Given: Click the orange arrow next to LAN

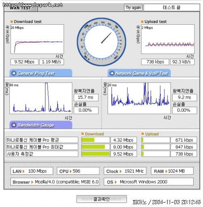Looking at the screenshot, I should pos(24,171).
